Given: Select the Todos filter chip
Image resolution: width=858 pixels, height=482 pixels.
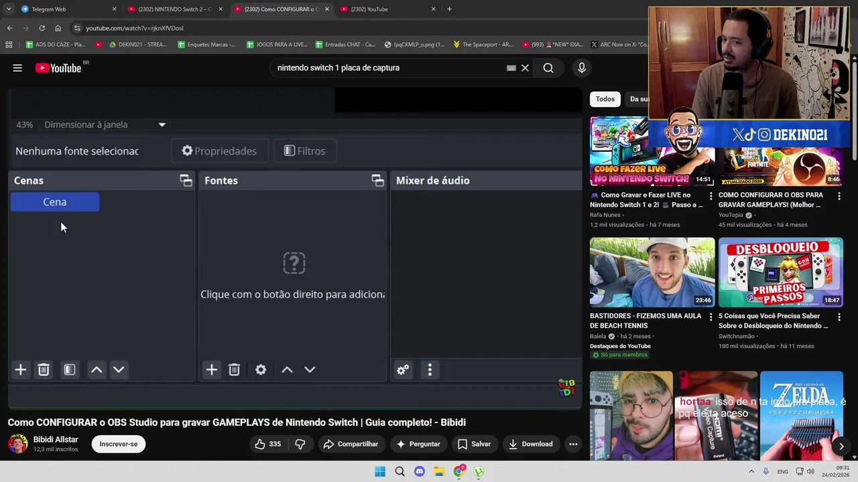Looking at the screenshot, I should click(605, 99).
